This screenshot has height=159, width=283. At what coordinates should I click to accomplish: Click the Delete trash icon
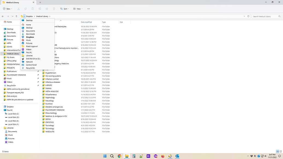coord(54,9)
